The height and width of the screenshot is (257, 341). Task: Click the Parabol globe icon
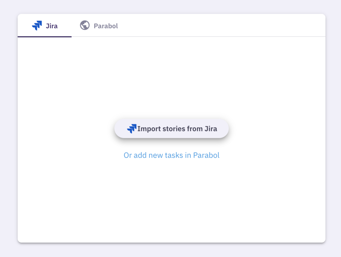85,25
